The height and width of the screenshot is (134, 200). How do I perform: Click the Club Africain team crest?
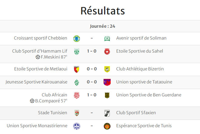click(76, 95)
